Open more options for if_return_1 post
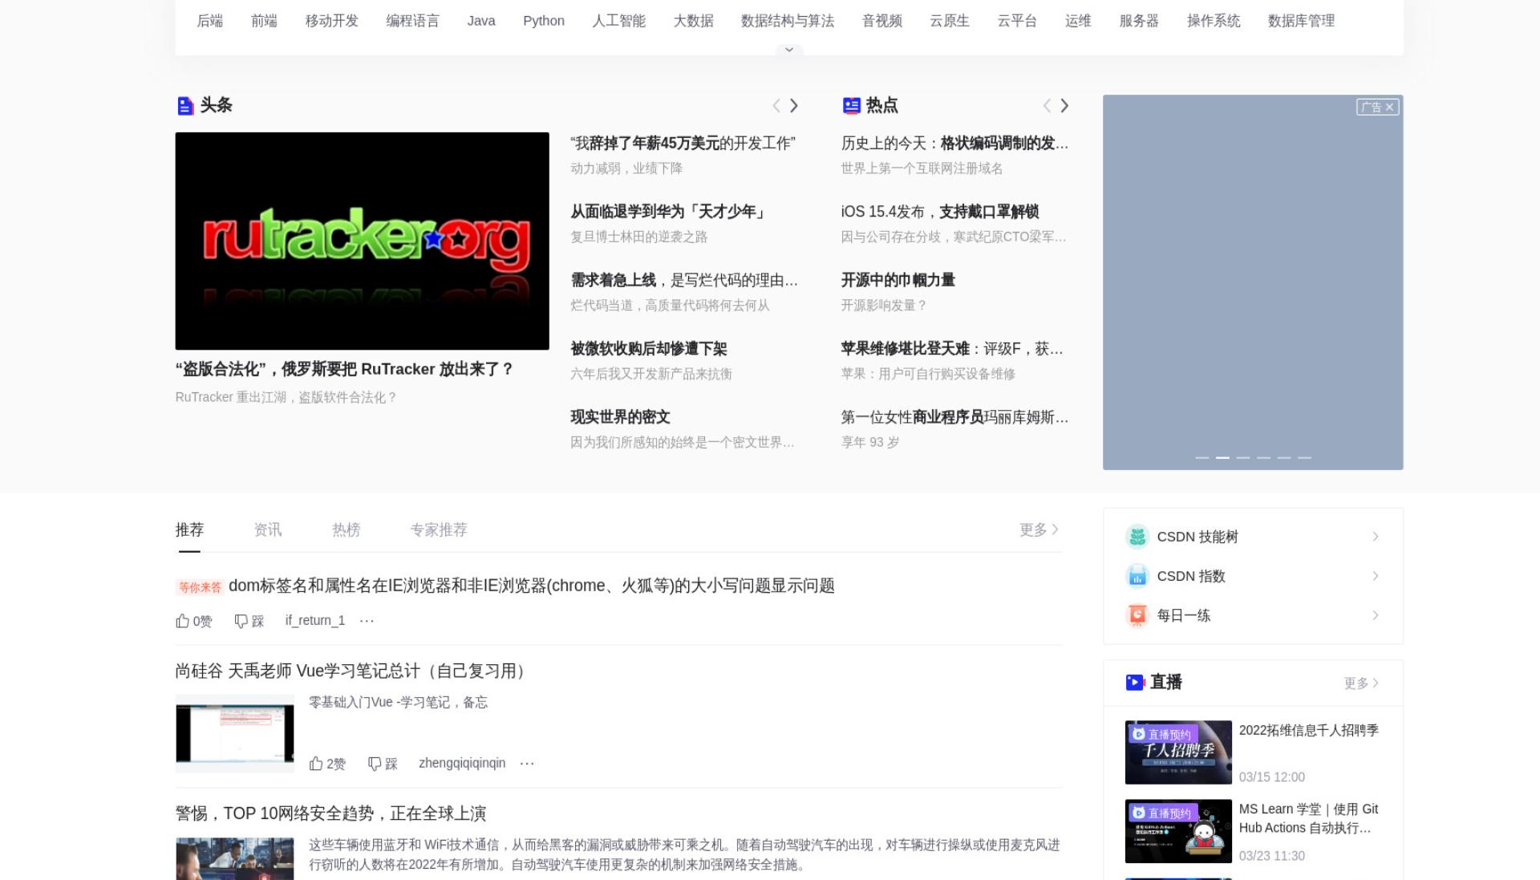Image resolution: width=1540 pixels, height=880 pixels. [x=367, y=621]
